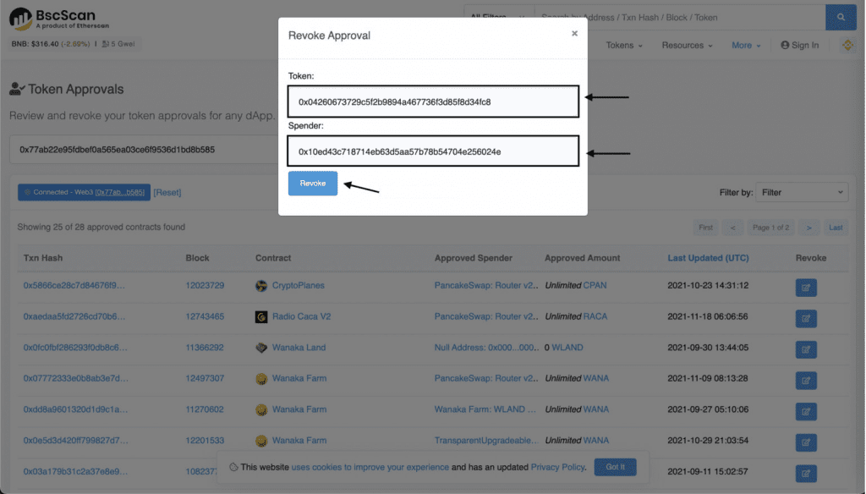Open block 11270602
866x494 pixels.
click(205, 409)
